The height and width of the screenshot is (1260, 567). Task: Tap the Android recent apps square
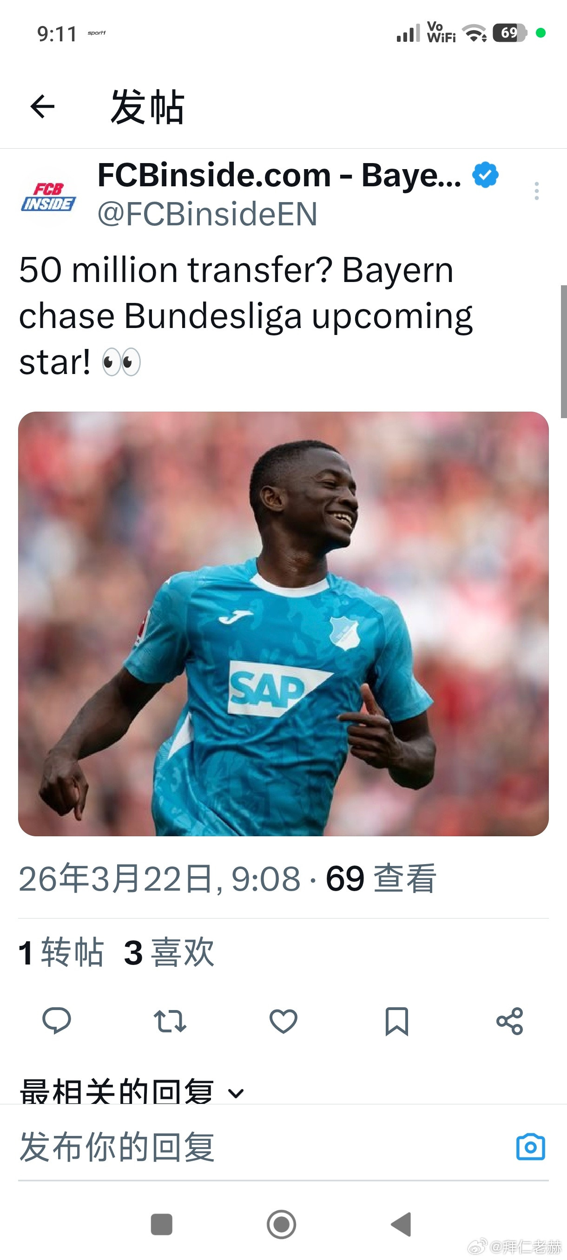click(161, 1224)
